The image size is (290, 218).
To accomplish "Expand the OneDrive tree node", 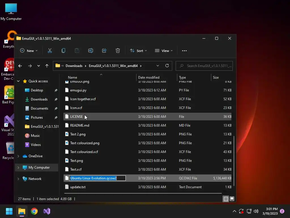I will coord(18,156).
